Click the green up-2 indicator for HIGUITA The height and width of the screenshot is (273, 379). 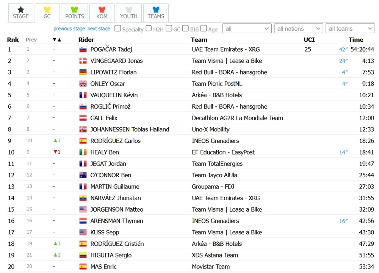pyautogui.click(x=57, y=255)
